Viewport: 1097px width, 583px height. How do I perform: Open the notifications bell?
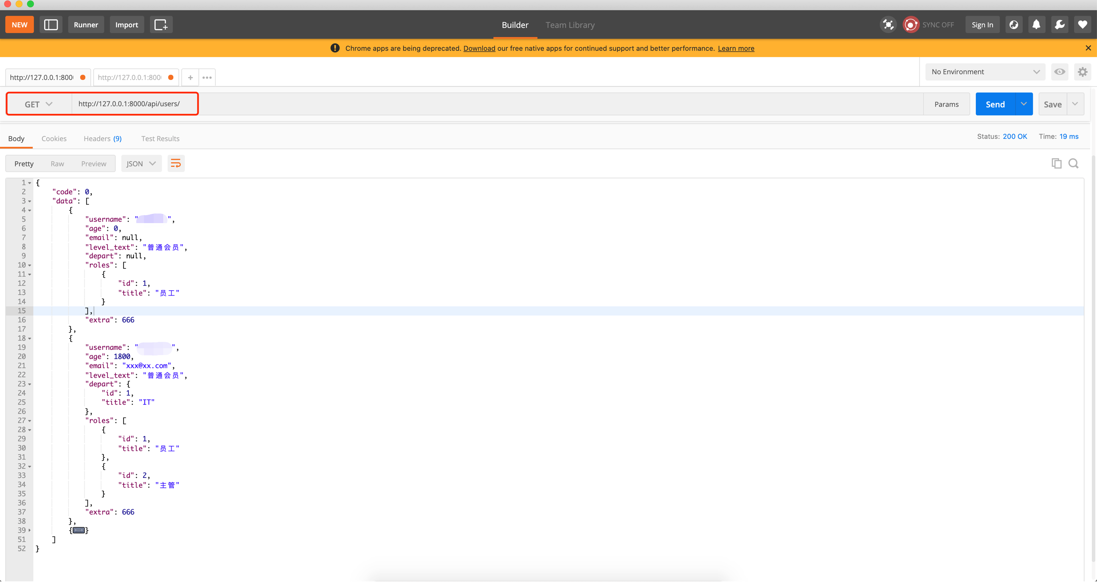pos(1036,25)
